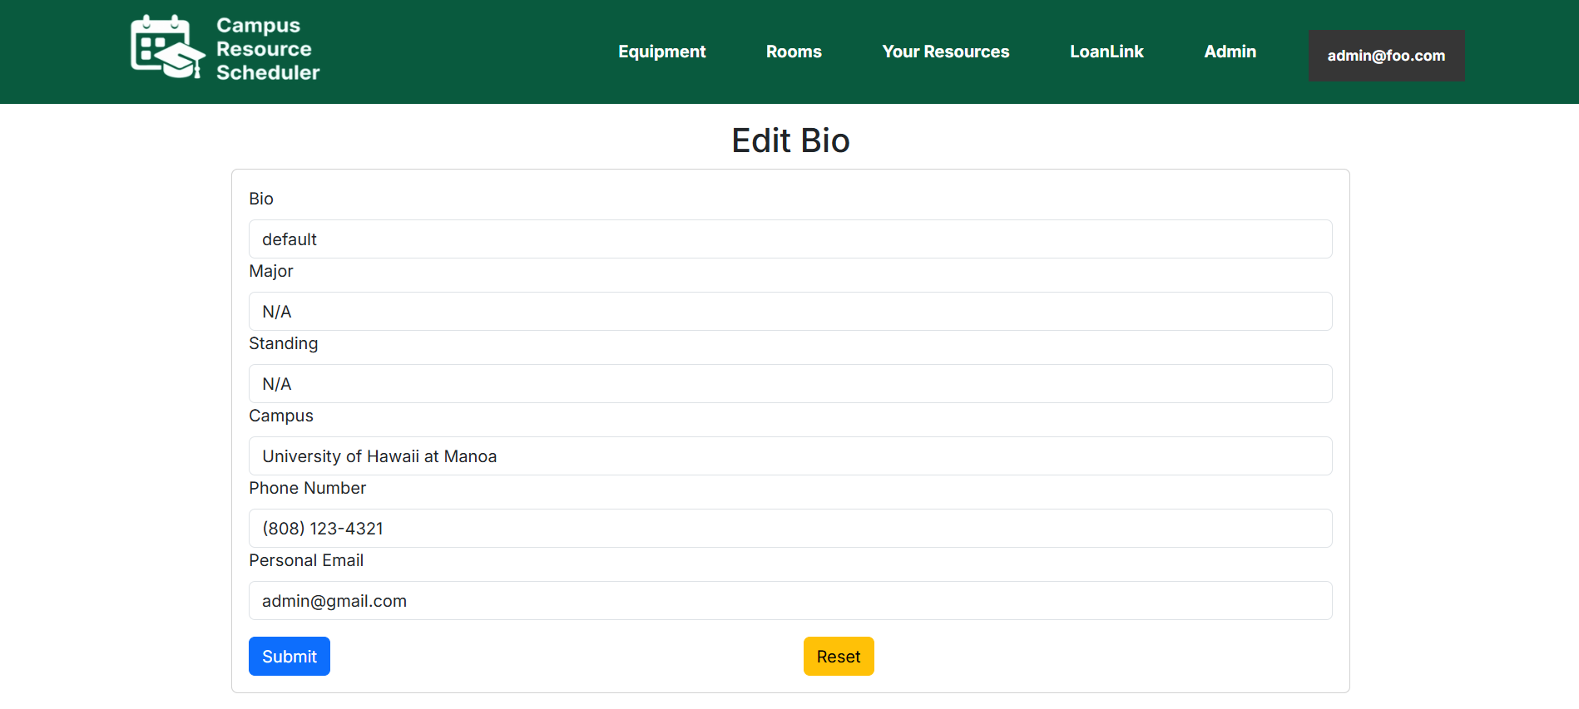The height and width of the screenshot is (709, 1579).
Task: Click into the Major input field
Action: [789, 312]
